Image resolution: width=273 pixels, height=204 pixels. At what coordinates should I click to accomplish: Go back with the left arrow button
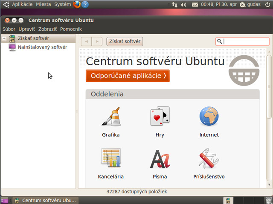click(86, 41)
